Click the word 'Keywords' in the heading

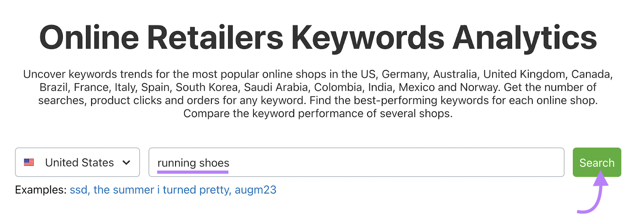(368, 38)
